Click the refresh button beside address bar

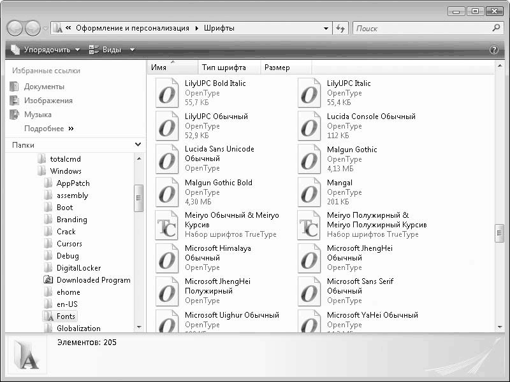[x=340, y=29]
